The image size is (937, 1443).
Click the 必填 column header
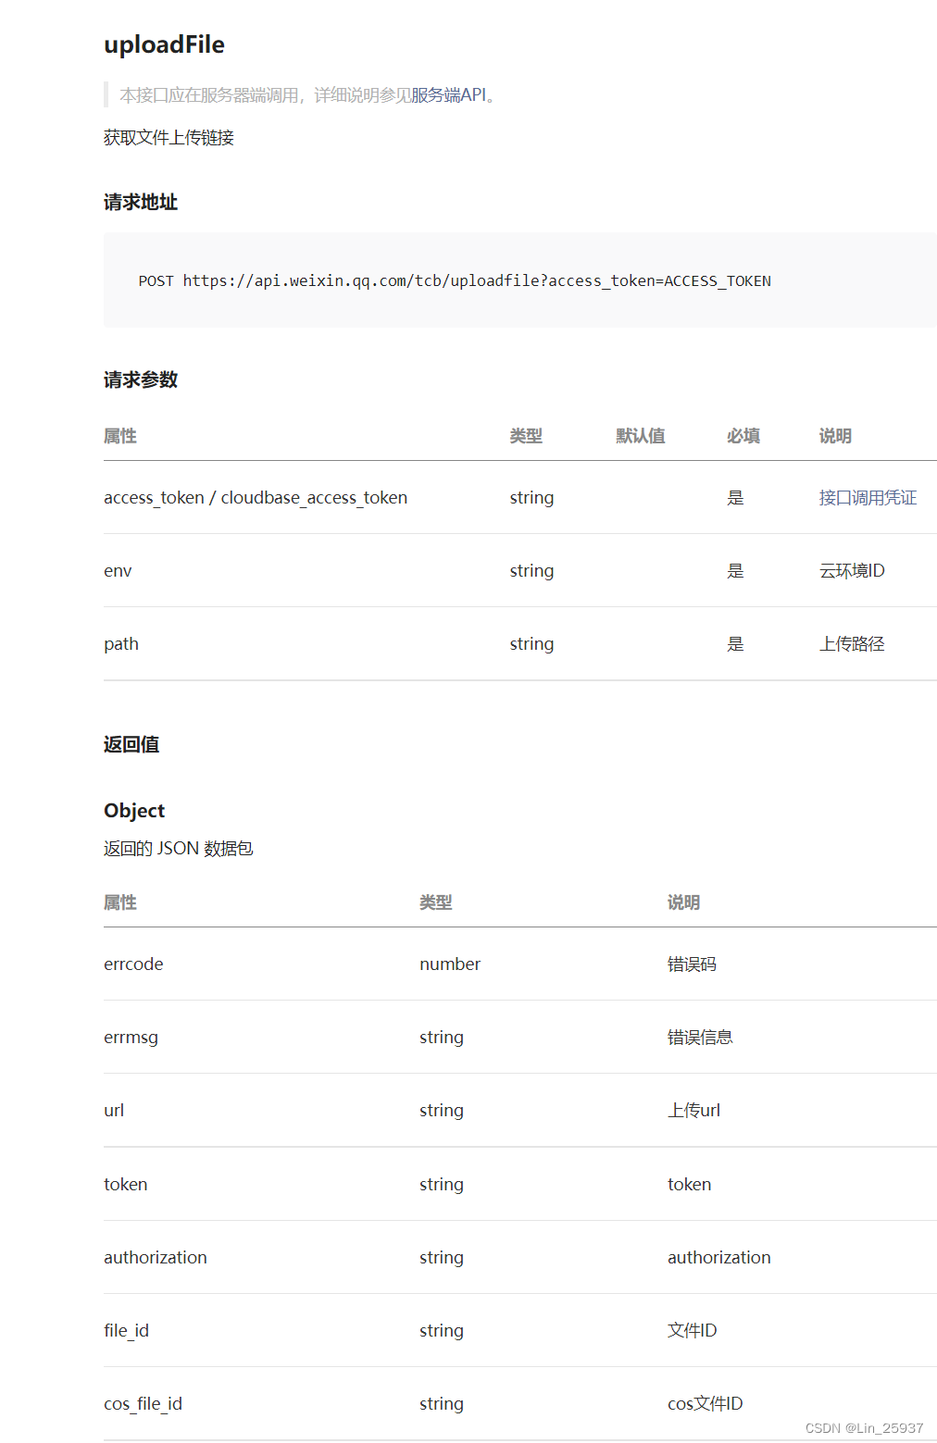[743, 436]
